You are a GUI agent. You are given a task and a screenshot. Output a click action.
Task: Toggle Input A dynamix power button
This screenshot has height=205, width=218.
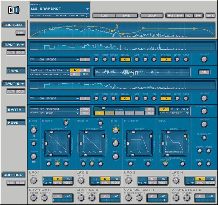(x=166, y=59)
